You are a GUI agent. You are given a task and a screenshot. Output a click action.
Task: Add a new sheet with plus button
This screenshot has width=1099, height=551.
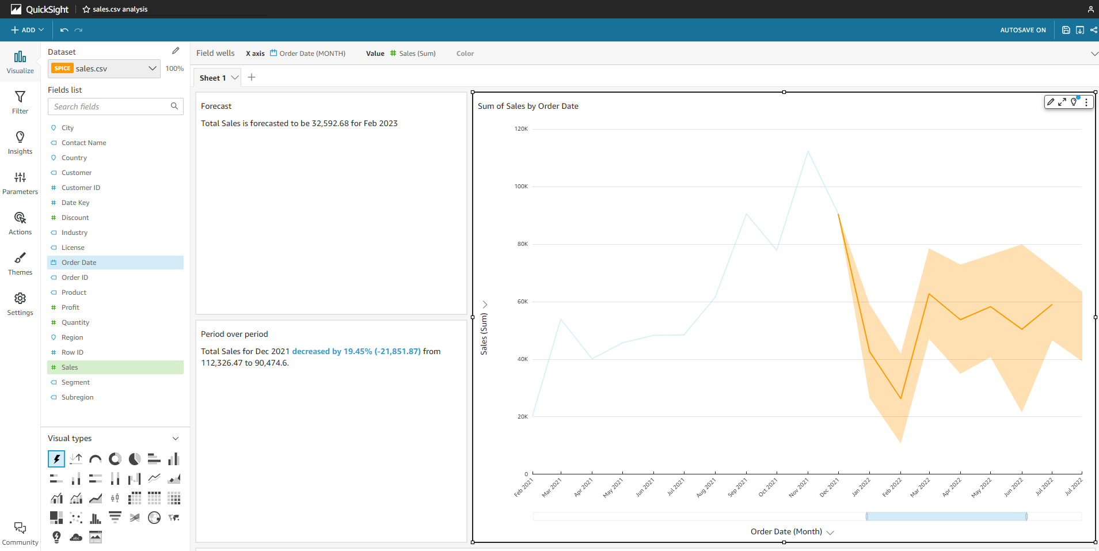point(252,77)
